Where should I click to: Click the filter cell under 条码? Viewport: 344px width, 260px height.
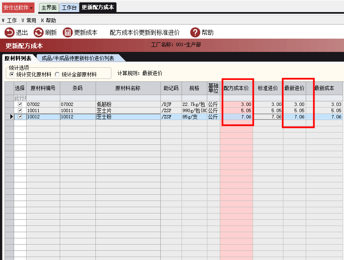click(x=78, y=98)
